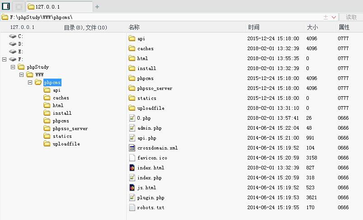Select the statics folder in the tree
The image size is (363, 220).
[62, 136]
